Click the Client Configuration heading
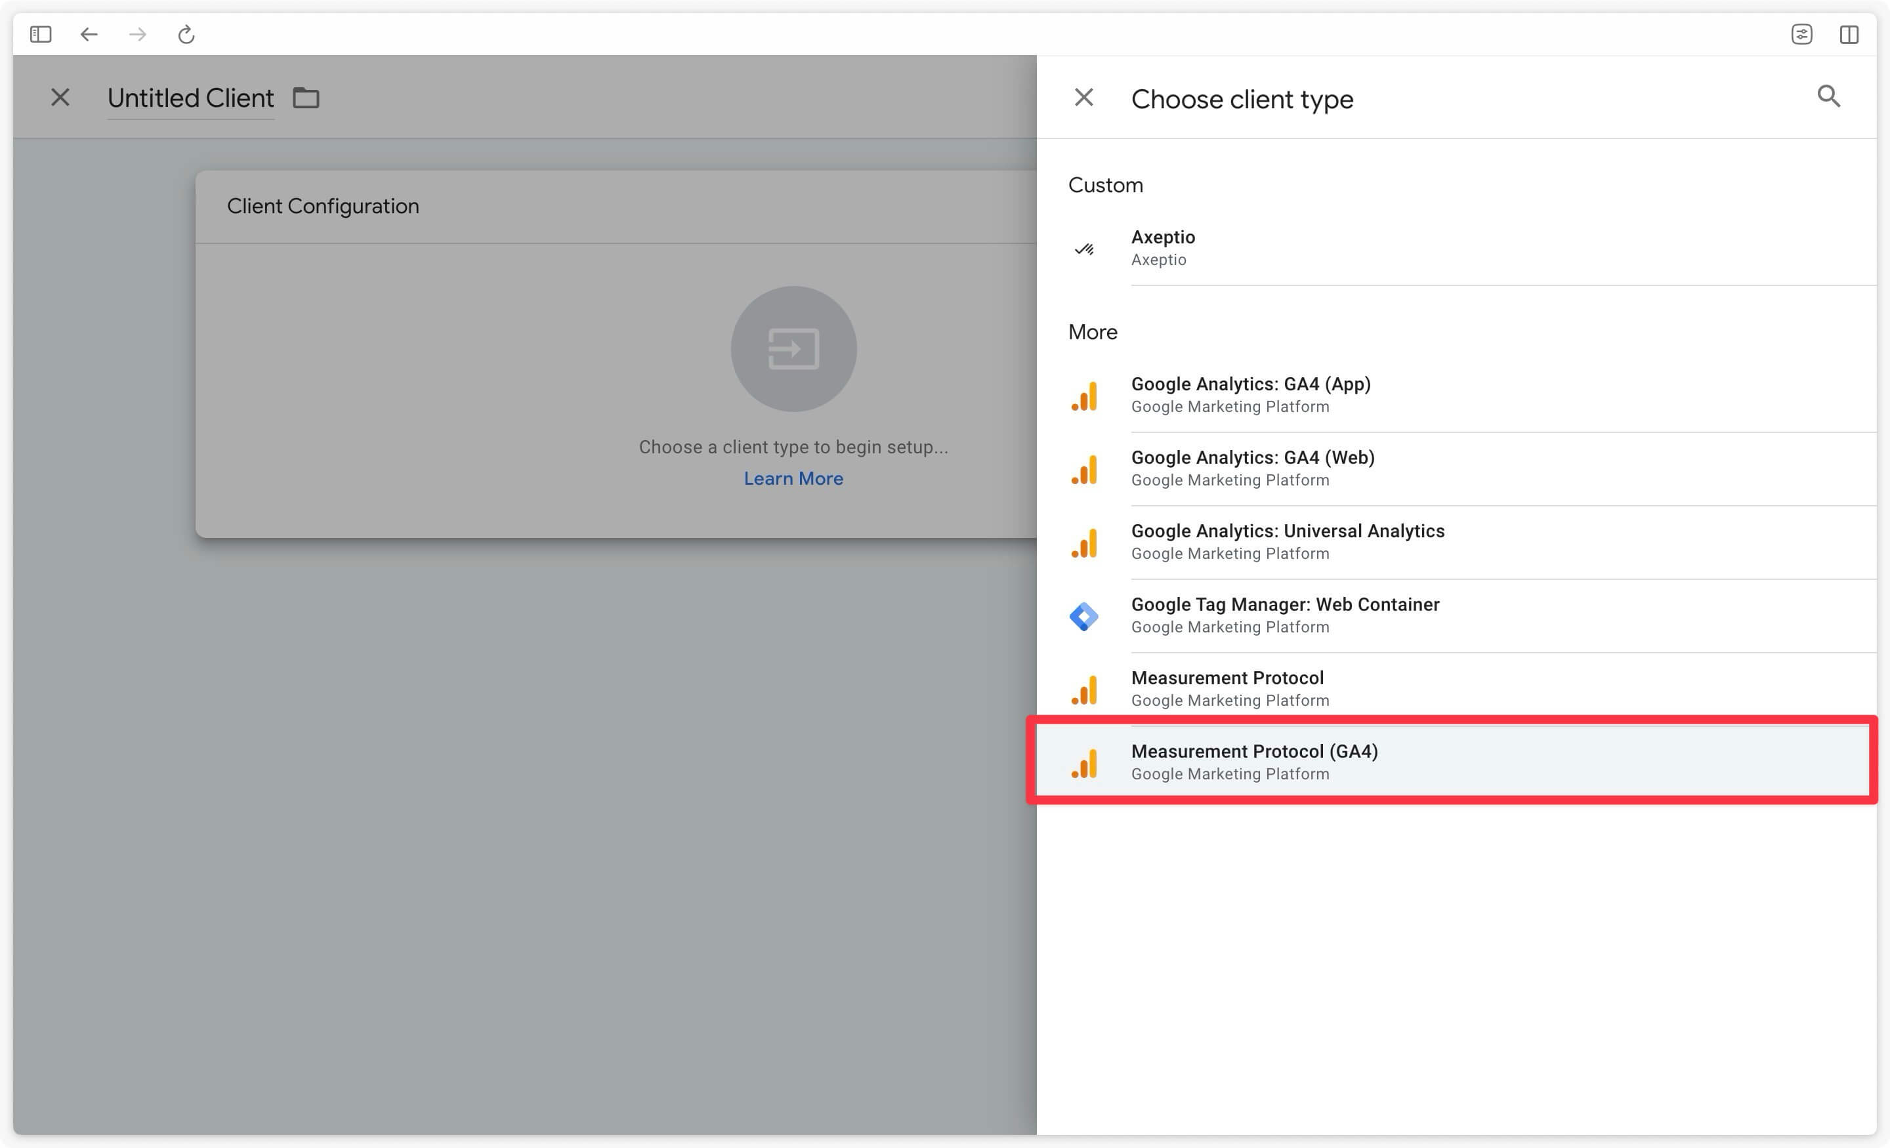Image resolution: width=1890 pixels, height=1148 pixels. click(323, 206)
